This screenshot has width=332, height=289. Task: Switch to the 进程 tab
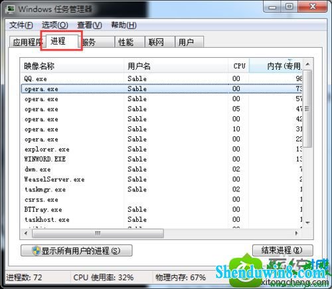pos(62,41)
